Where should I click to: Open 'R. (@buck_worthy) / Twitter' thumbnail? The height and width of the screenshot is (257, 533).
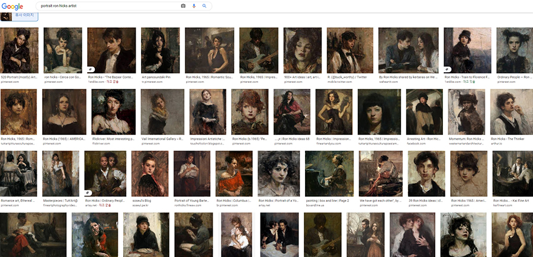tap(350, 50)
